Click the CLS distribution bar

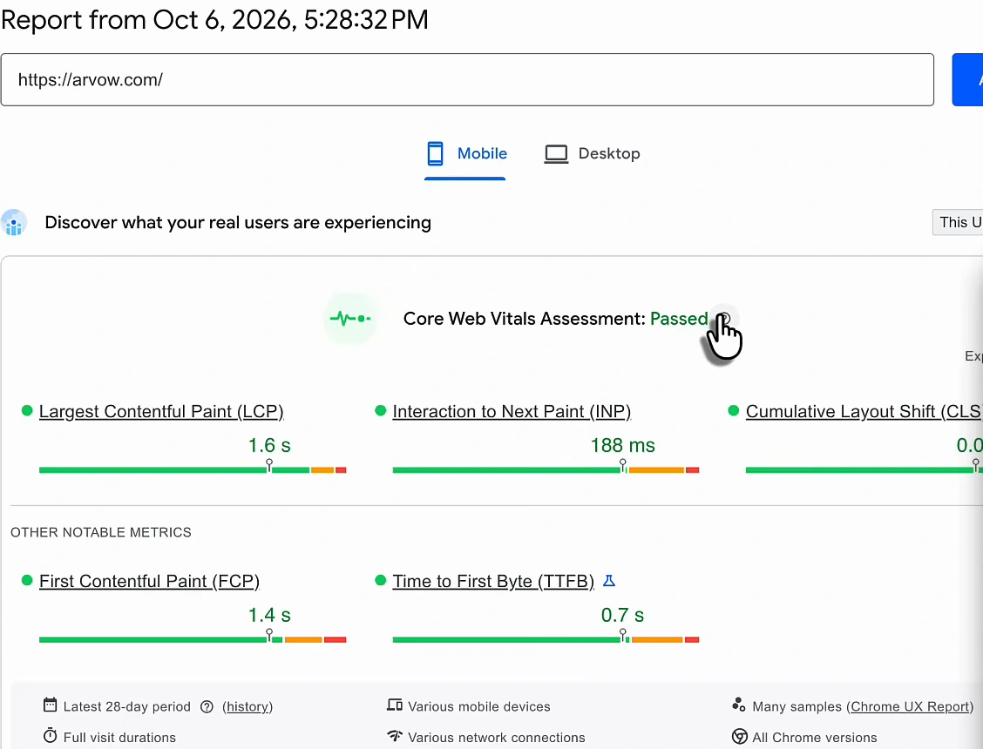[x=864, y=470]
